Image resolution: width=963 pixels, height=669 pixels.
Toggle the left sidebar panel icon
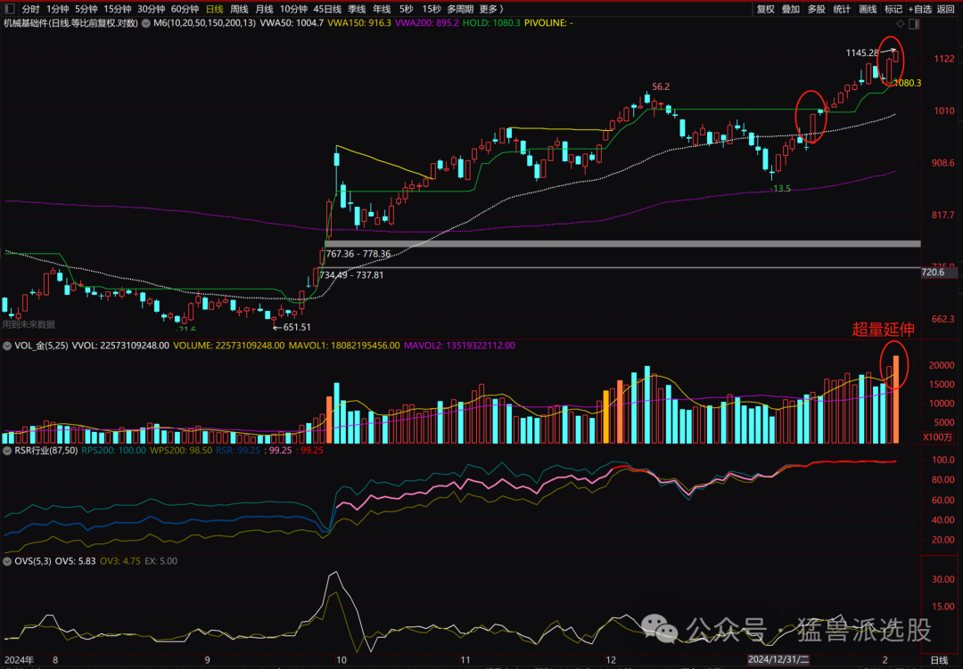pyautogui.click(x=9, y=9)
